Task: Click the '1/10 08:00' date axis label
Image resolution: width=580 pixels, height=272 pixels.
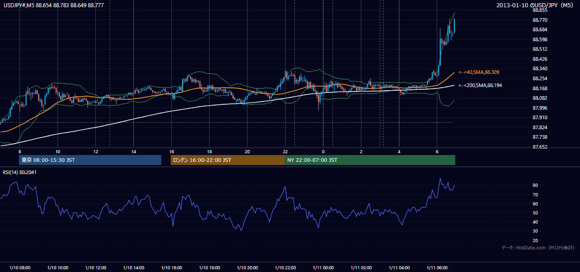Action: point(20,268)
